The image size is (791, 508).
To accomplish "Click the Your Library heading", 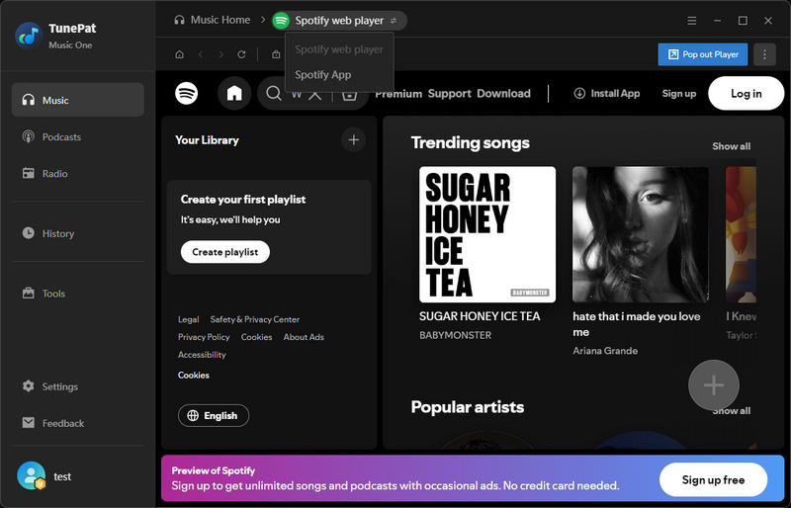I will [207, 140].
